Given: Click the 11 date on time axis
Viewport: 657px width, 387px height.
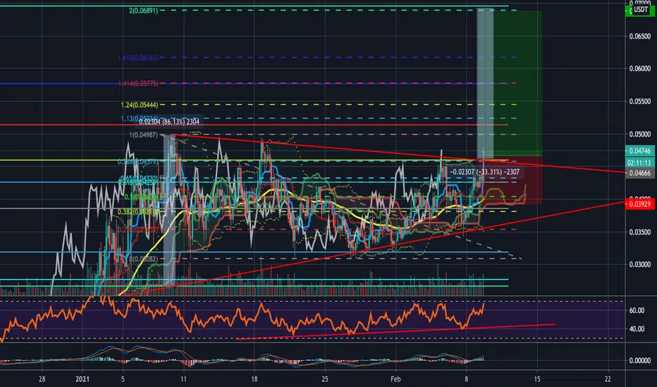Looking at the screenshot, I should pyautogui.click(x=183, y=379).
